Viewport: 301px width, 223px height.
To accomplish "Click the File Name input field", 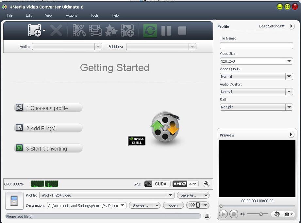I will click(256, 46).
